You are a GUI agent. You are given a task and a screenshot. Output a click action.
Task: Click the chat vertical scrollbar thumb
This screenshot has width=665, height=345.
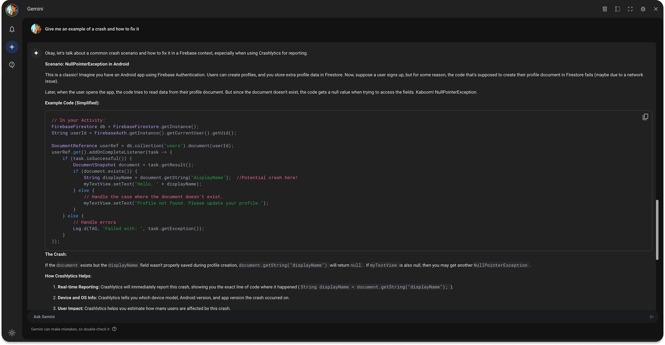tap(657, 230)
